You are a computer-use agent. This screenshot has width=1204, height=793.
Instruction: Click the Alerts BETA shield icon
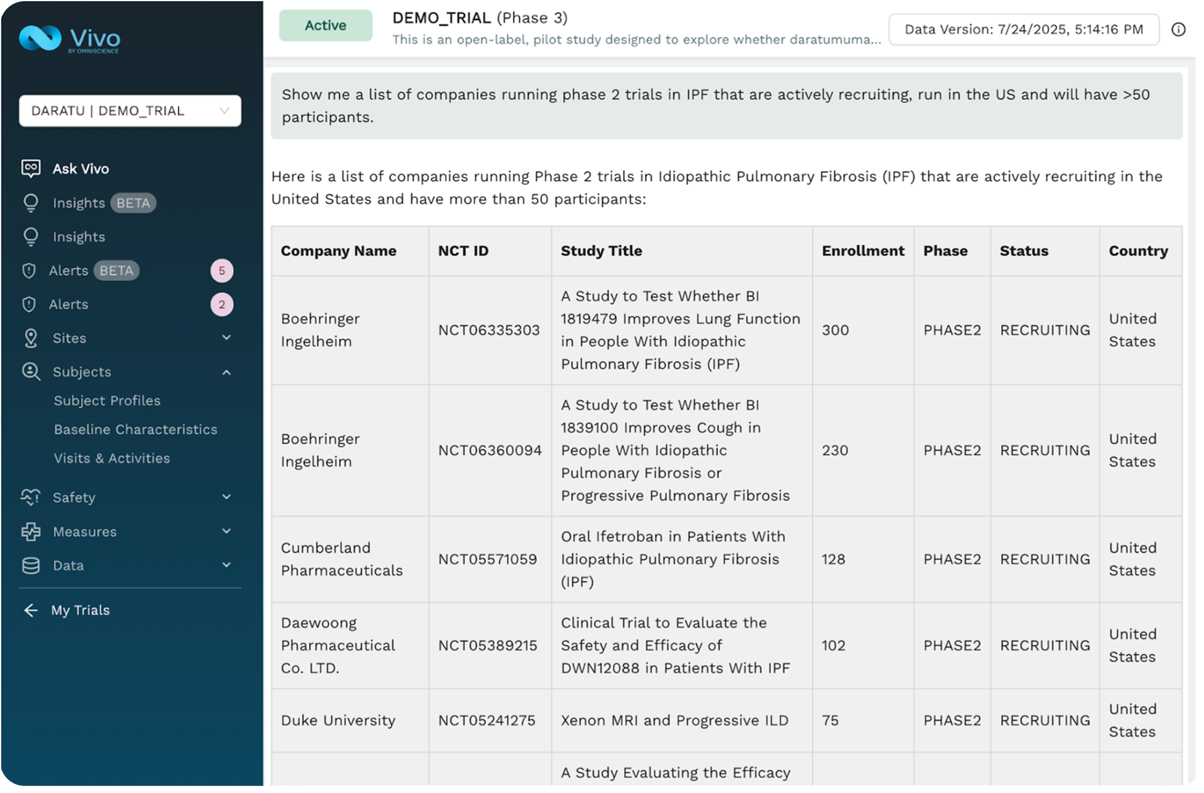(x=29, y=271)
